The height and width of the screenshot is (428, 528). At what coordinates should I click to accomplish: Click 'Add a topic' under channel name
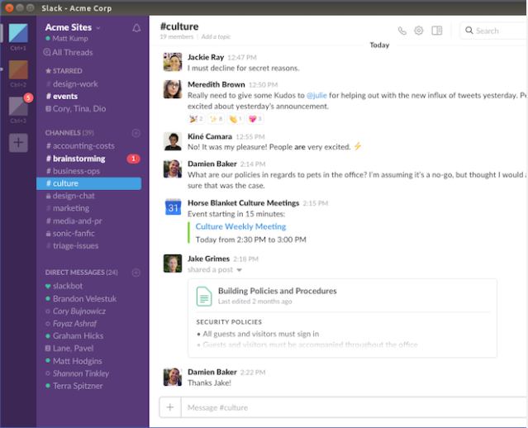coord(216,36)
